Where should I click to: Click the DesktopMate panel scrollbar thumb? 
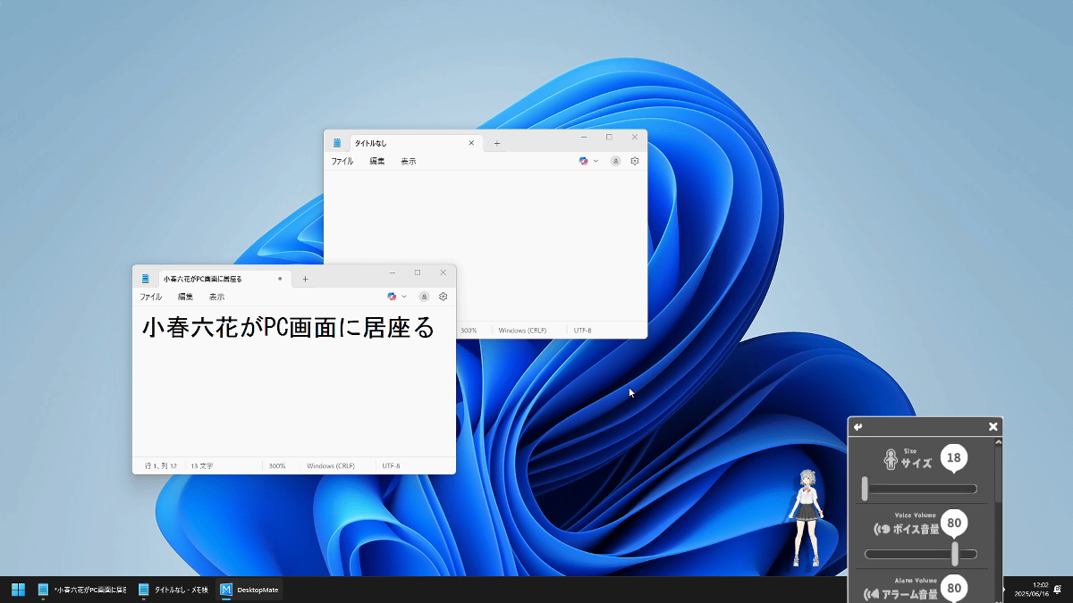click(998, 475)
